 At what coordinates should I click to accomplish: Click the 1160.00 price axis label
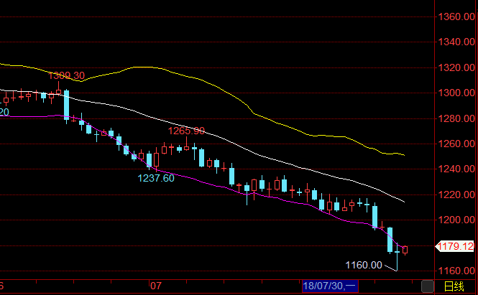[x=456, y=271]
